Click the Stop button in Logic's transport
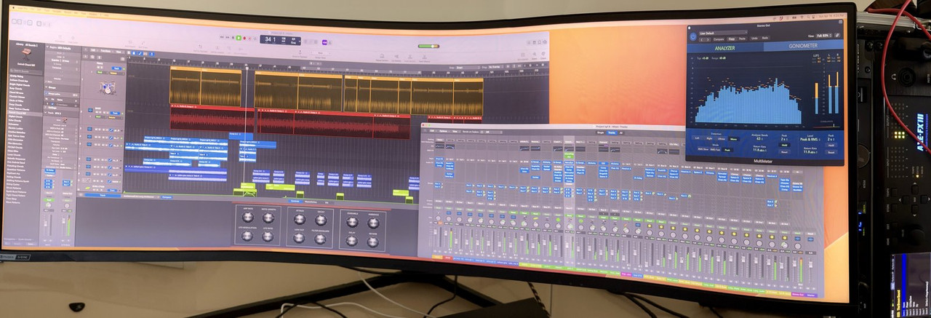The width and height of the screenshot is (931, 318). click(x=233, y=38)
